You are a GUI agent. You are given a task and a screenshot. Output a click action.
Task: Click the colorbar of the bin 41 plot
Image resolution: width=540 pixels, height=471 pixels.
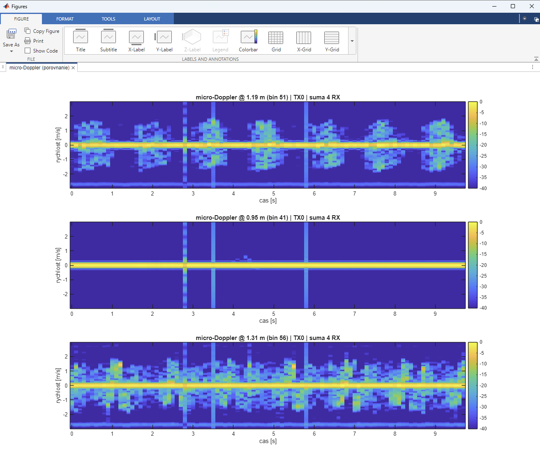click(x=473, y=265)
